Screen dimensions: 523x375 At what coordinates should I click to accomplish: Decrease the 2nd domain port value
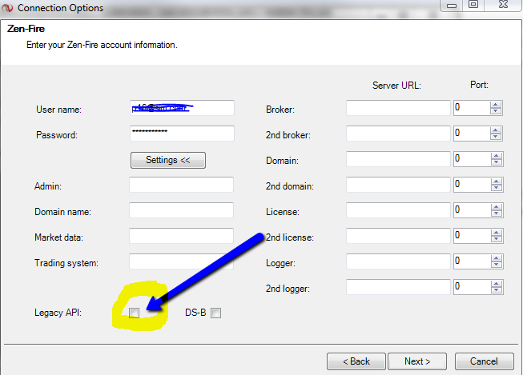click(x=497, y=188)
